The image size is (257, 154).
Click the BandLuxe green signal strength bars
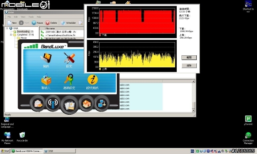coord(31,46)
